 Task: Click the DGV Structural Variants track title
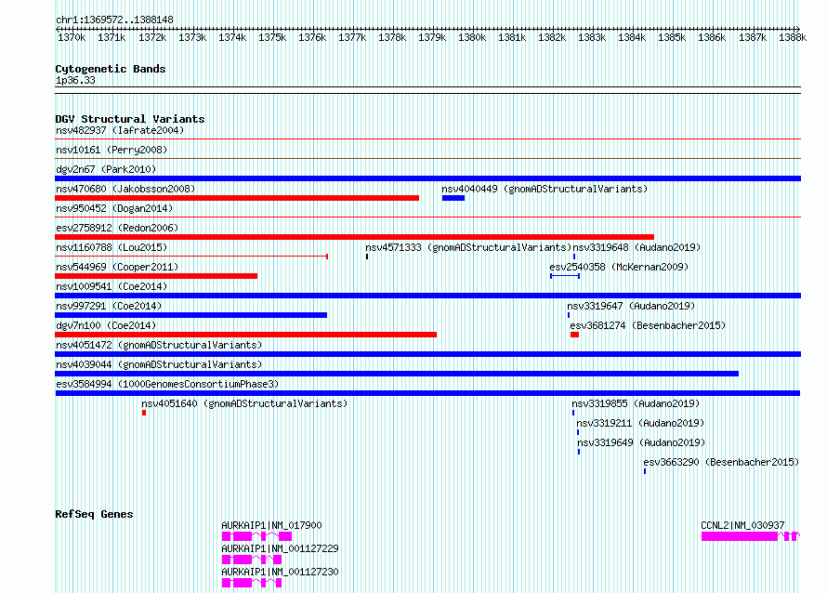(x=130, y=119)
